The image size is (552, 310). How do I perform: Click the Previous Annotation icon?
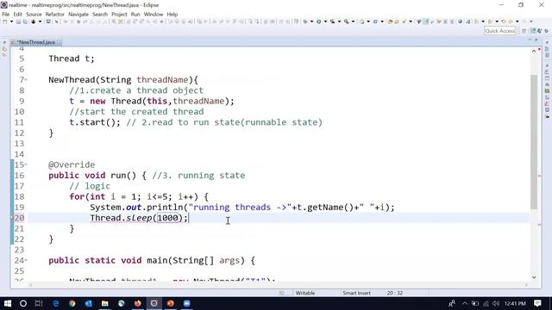[x=490, y=22]
